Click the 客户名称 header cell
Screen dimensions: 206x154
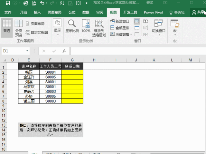(x=29, y=66)
